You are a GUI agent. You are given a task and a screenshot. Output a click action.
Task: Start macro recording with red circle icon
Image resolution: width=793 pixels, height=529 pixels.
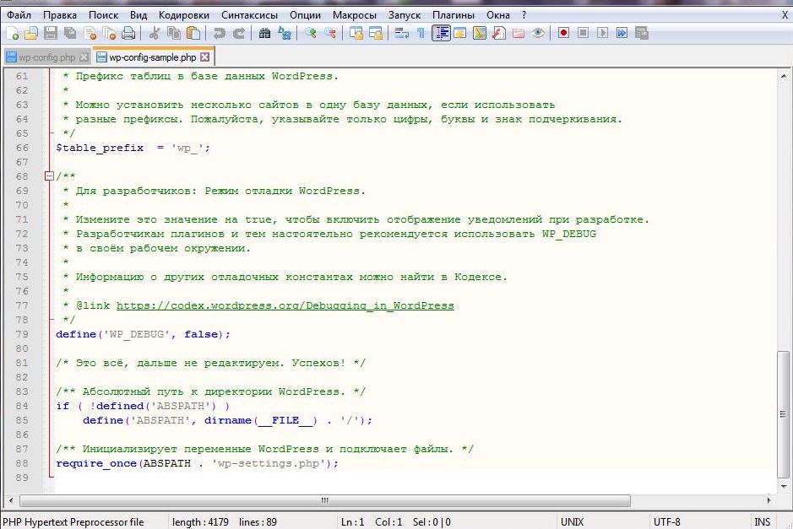click(x=562, y=34)
